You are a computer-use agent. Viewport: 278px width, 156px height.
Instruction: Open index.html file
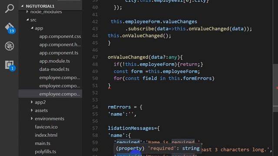(x=46, y=135)
